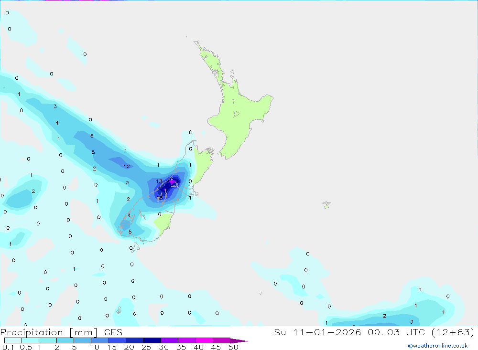The height and width of the screenshot is (350, 478).
Task: Pick the 15–20 mm legend color swatch
Action: pyautogui.click(x=118, y=340)
